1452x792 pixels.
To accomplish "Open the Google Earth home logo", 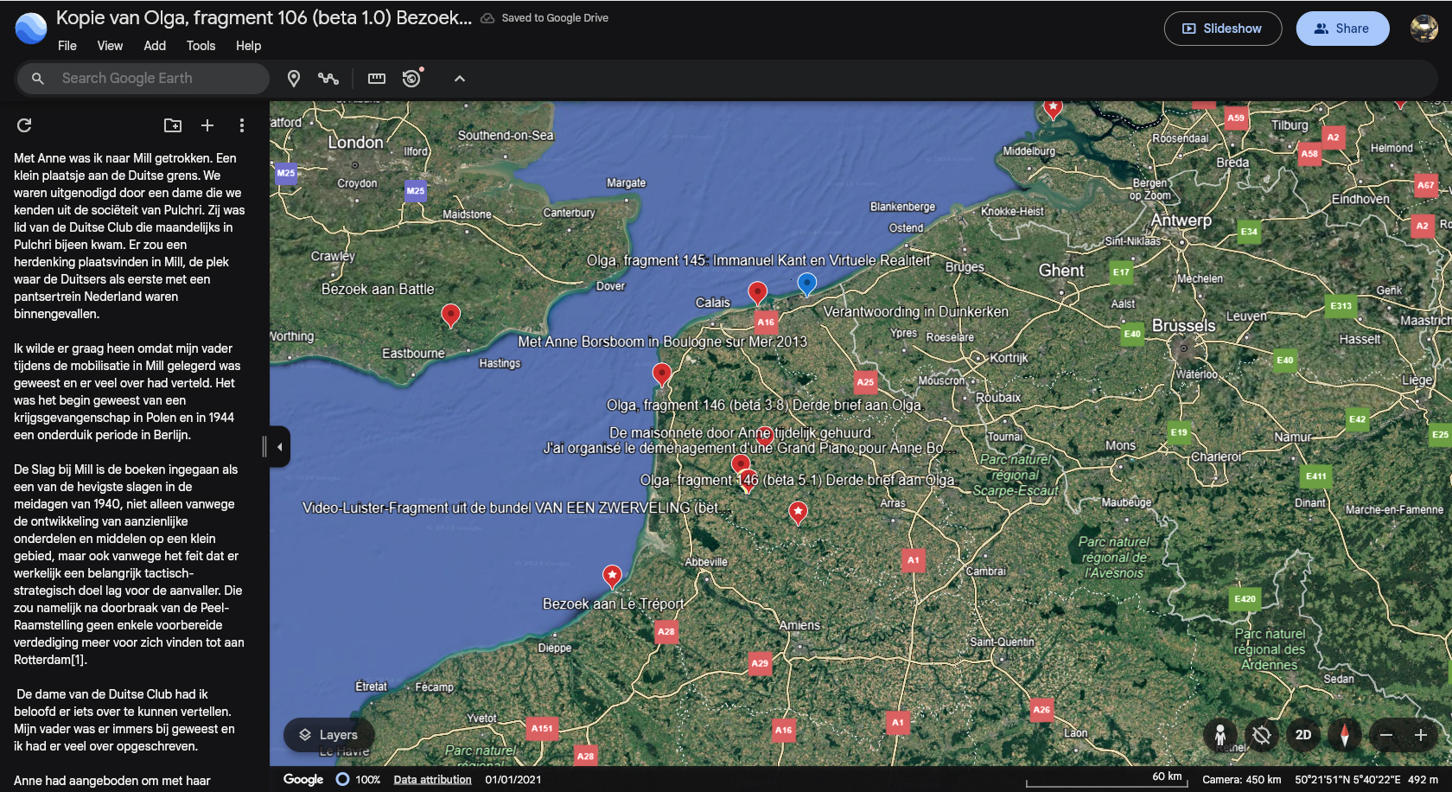I will [31, 29].
